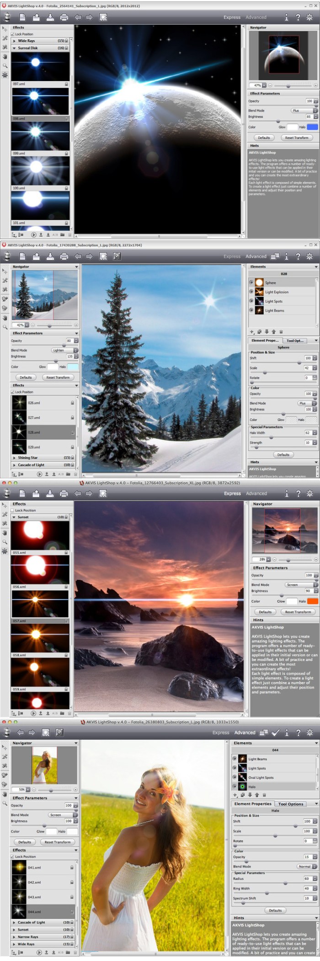Open the Tool Options tab
This screenshot has height=961, width=320.
[x=291, y=803]
